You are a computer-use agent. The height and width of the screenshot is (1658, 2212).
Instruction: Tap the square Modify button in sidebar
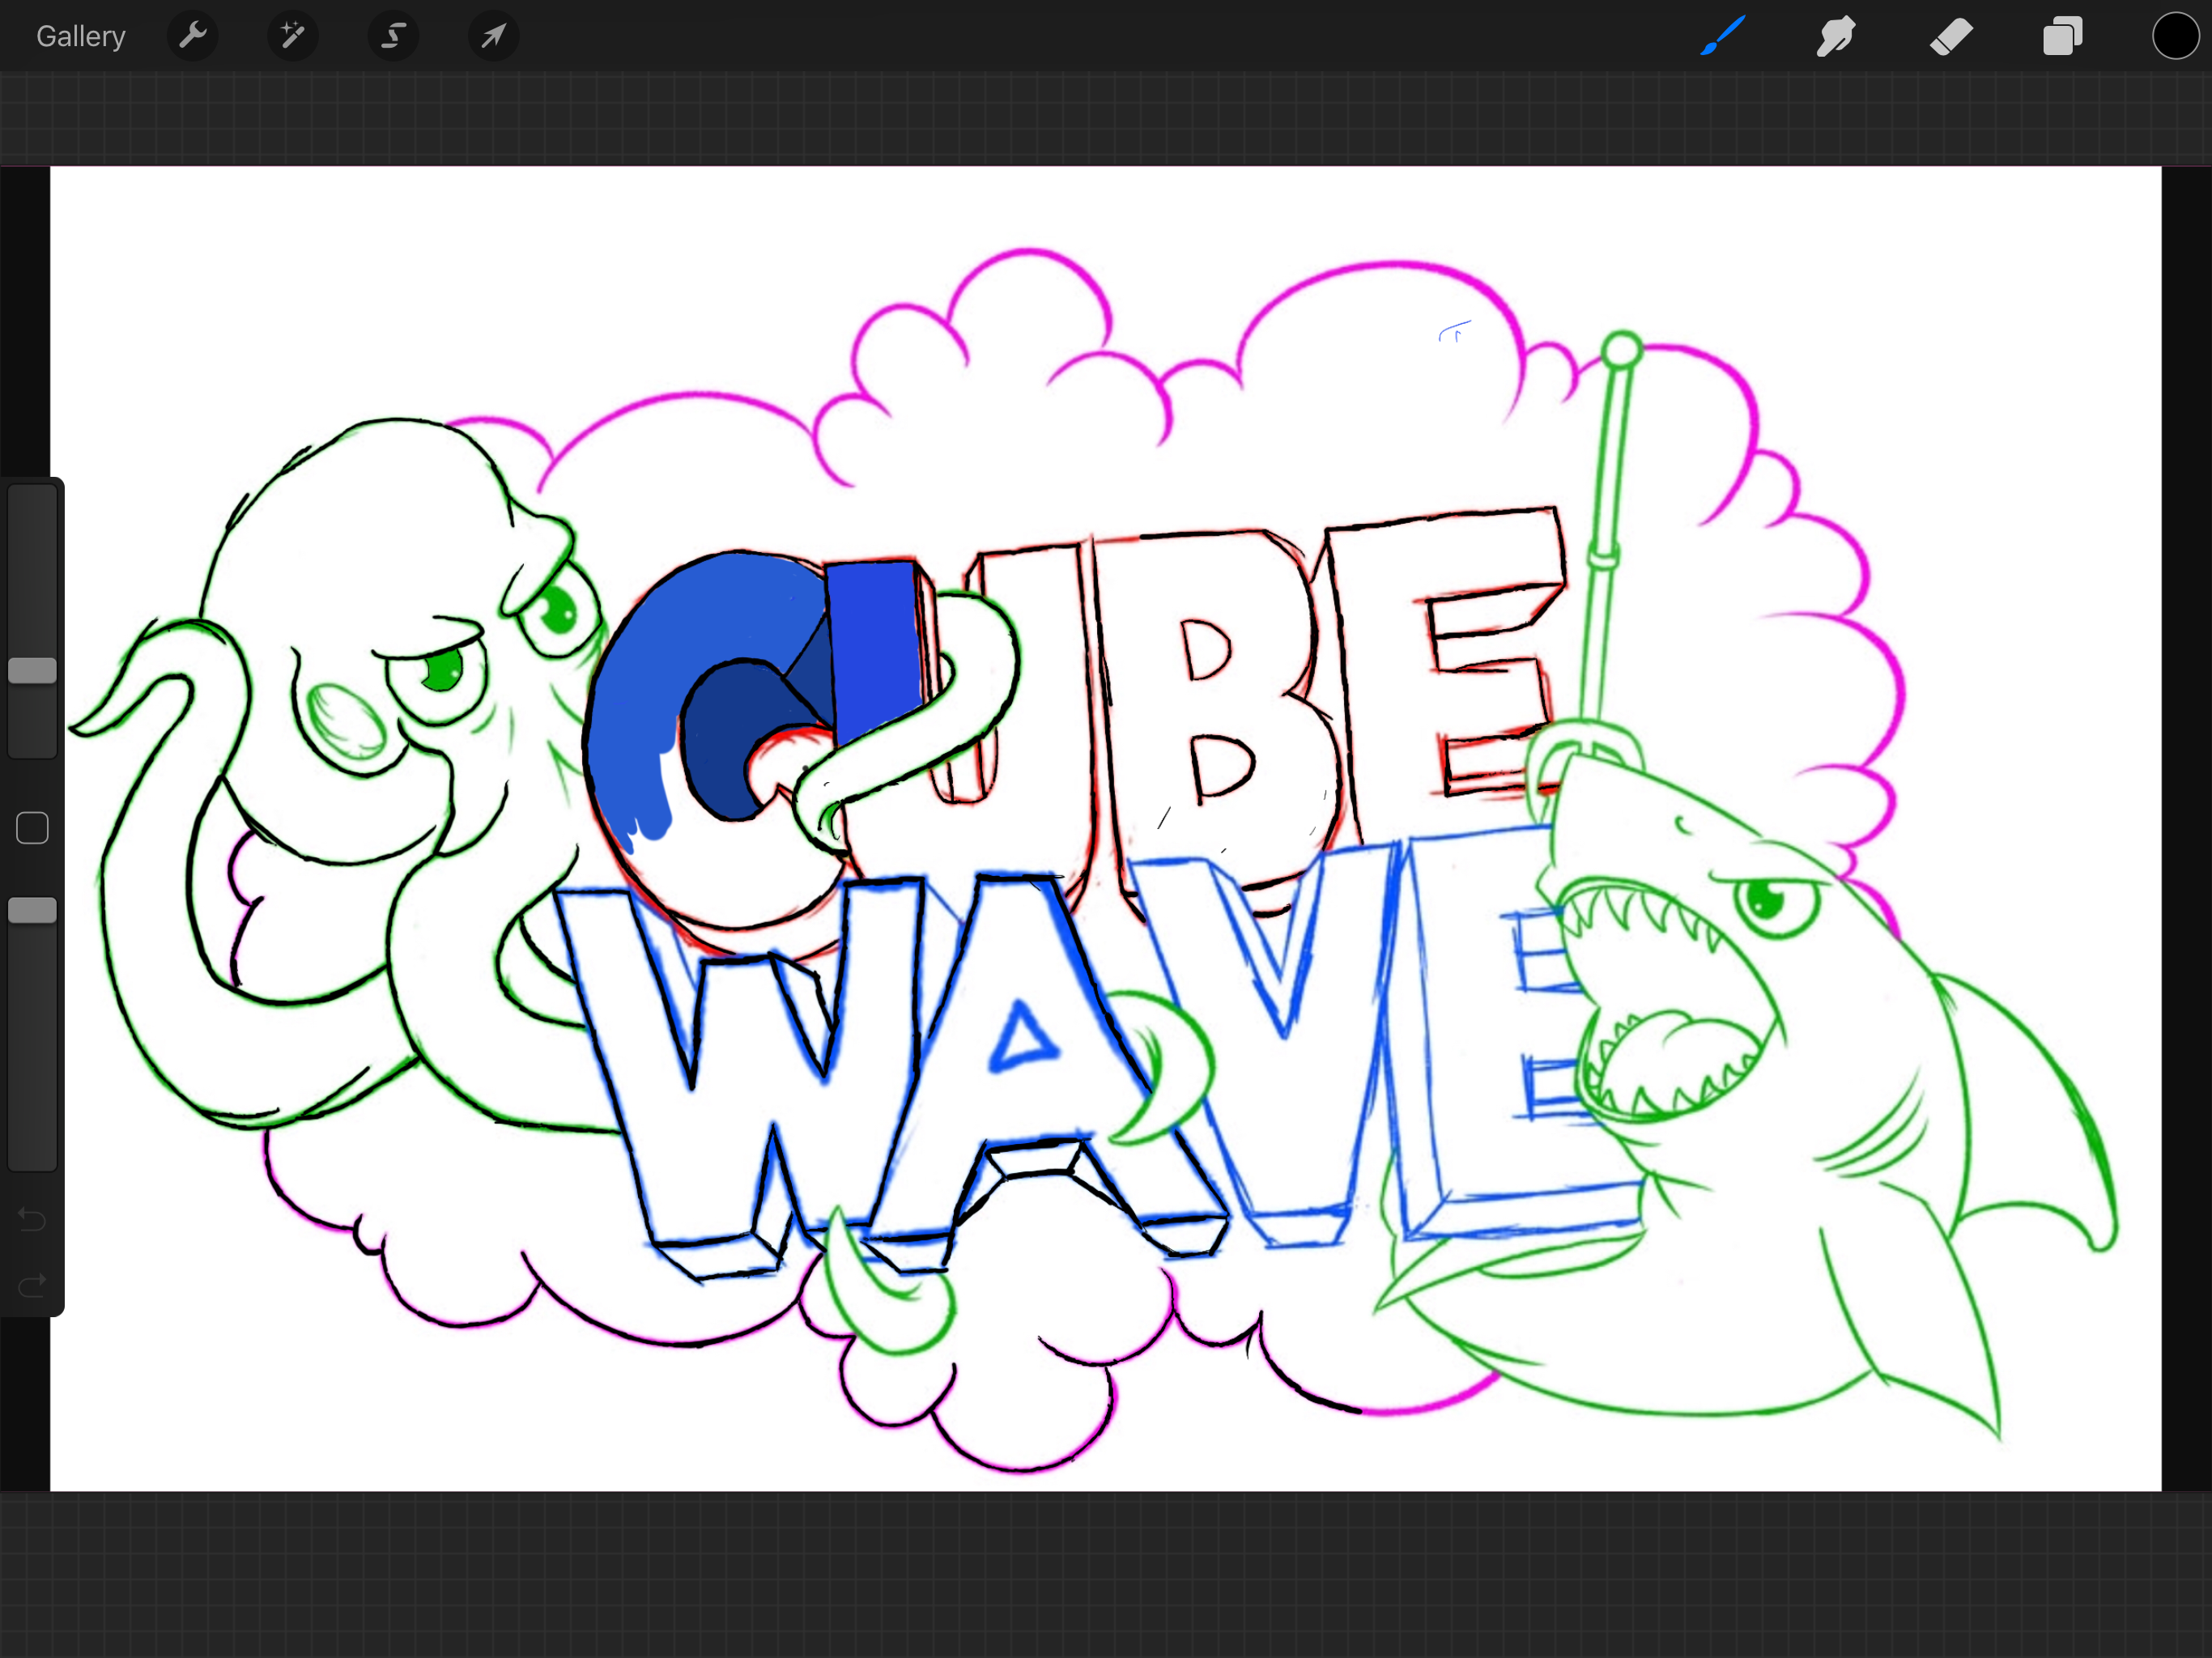pos(32,828)
